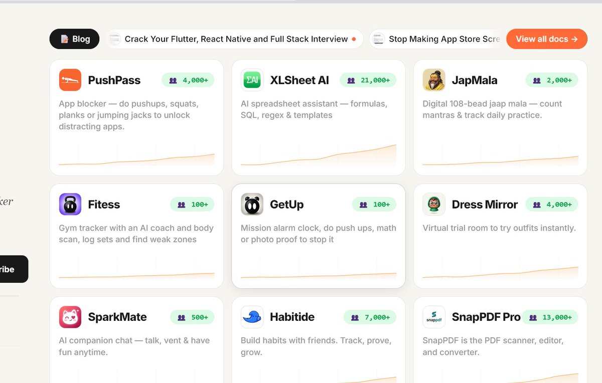Click the XLSheet AI title

tap(299, 80)
